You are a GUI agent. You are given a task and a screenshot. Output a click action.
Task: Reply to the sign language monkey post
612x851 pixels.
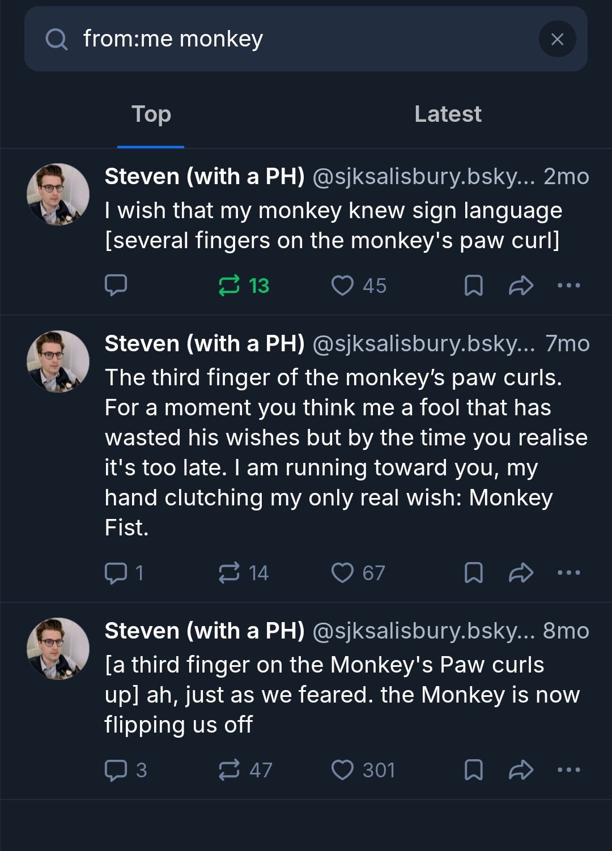116,285
